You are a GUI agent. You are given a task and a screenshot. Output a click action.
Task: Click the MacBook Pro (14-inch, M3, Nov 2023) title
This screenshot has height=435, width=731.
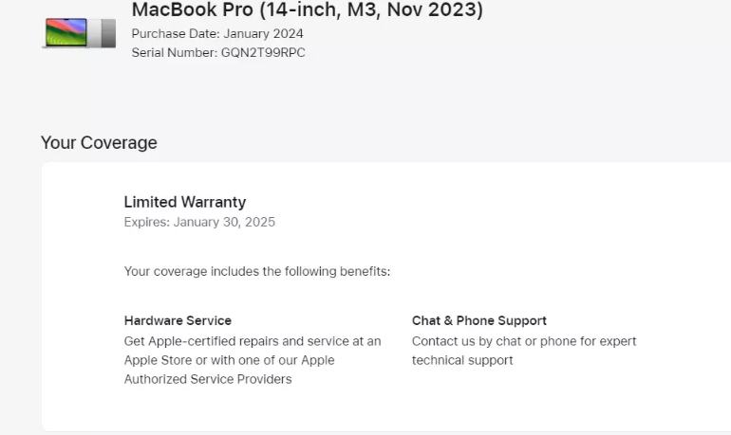tap(307, 10)
